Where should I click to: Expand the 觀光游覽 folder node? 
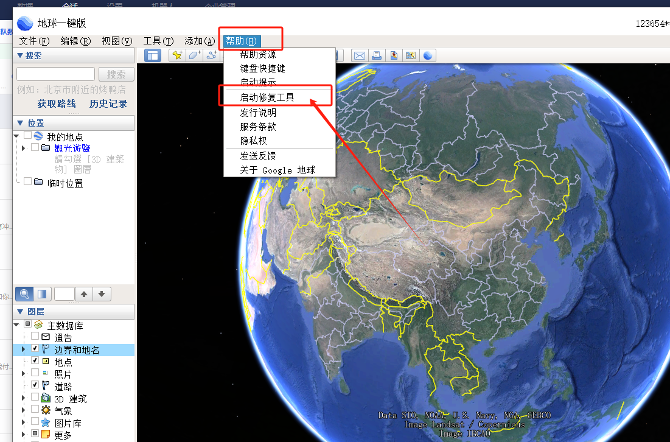pos(24,148)
